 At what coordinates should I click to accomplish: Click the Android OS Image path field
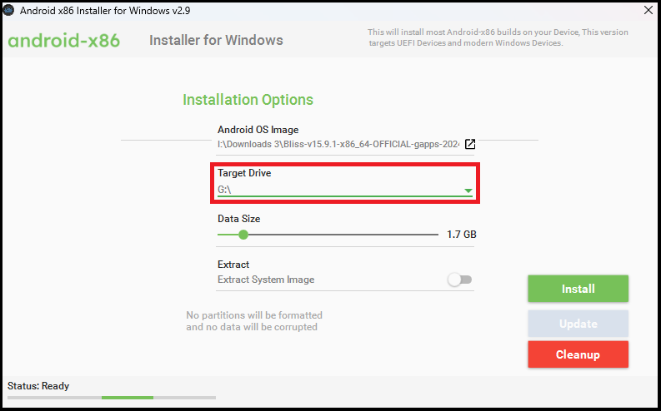click(x=338, y=144)
